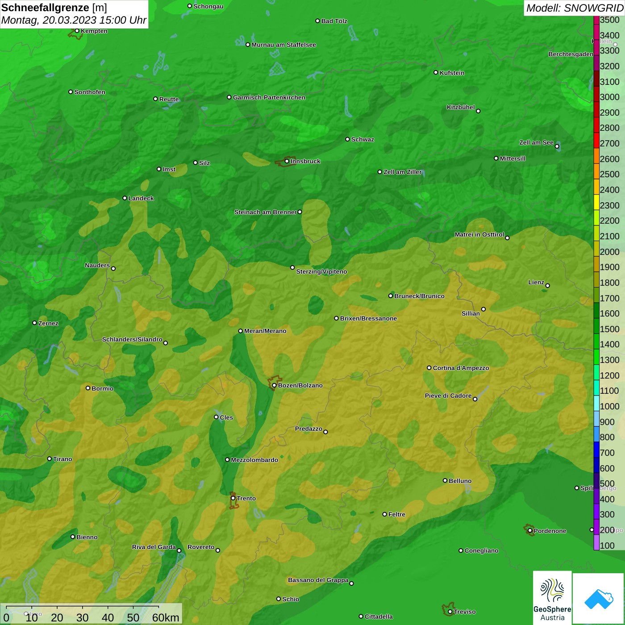Click the Treviso city marker
This screenshot has width=625, height=625.
(x=450, y=612)
